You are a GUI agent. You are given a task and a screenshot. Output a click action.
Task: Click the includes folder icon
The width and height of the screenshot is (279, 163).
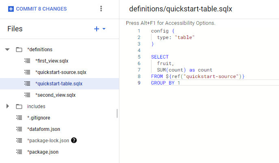click(x=19, y=106)
